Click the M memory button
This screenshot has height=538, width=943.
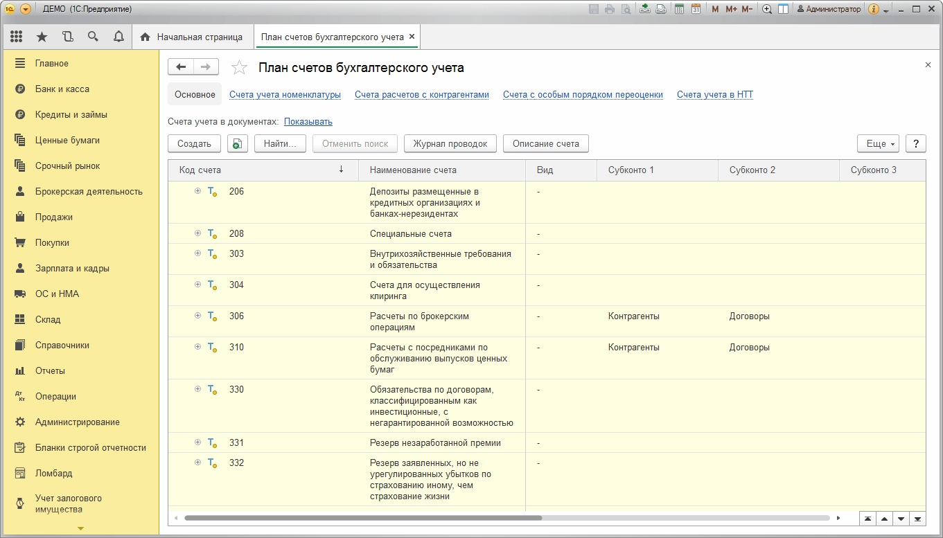pos(716,9)
